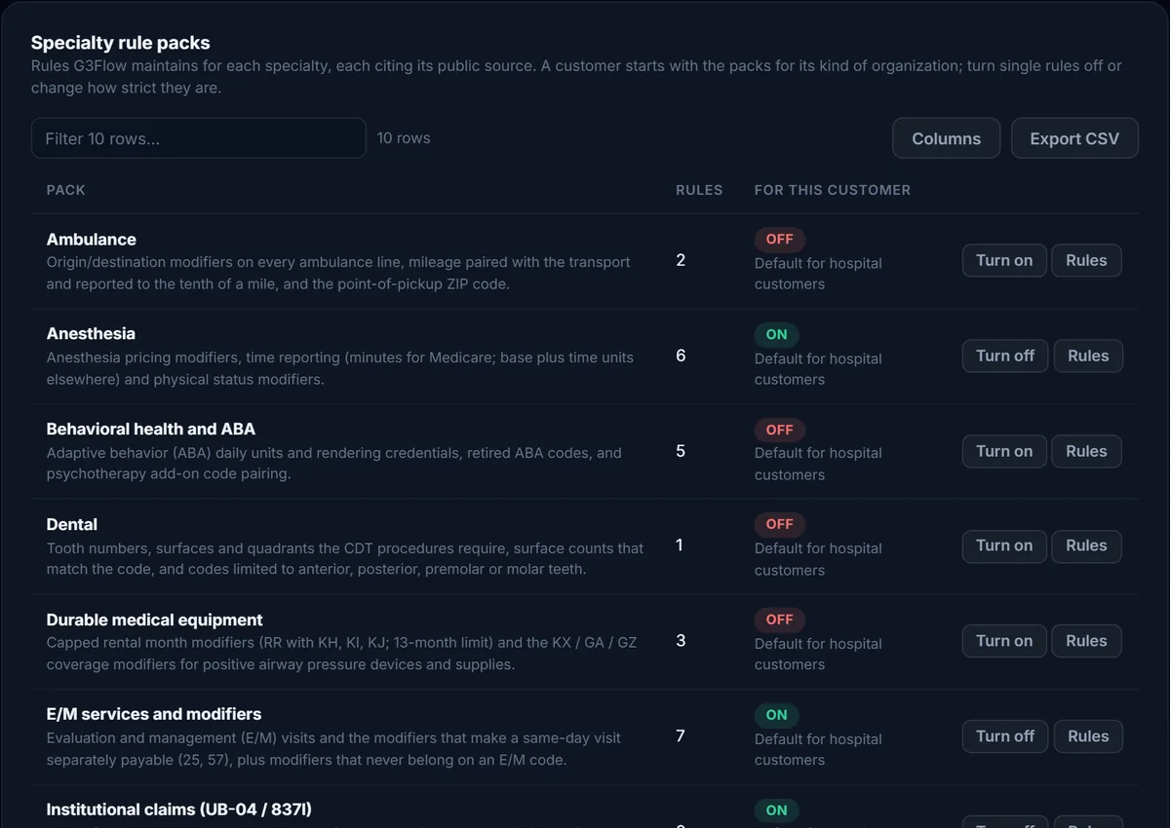Turn on the Ambulance rule pack
This screenshot has width=1170, height=828.
tap(1004, 260)
